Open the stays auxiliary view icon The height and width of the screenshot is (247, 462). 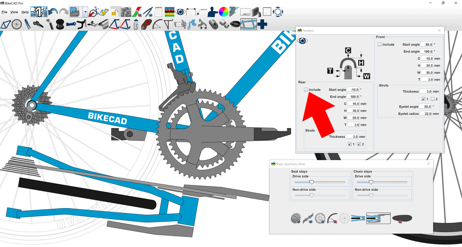(x=249, y=24)
